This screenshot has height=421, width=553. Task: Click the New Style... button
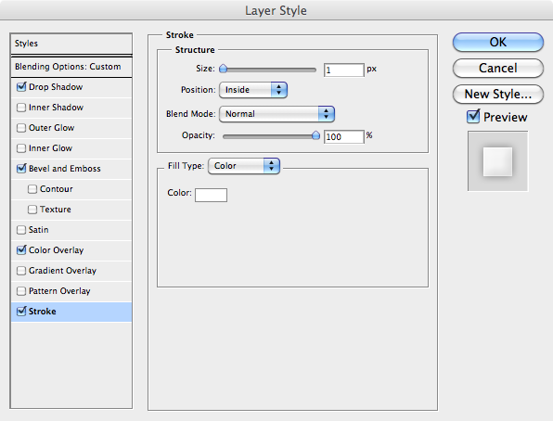(x=498, y=94)
